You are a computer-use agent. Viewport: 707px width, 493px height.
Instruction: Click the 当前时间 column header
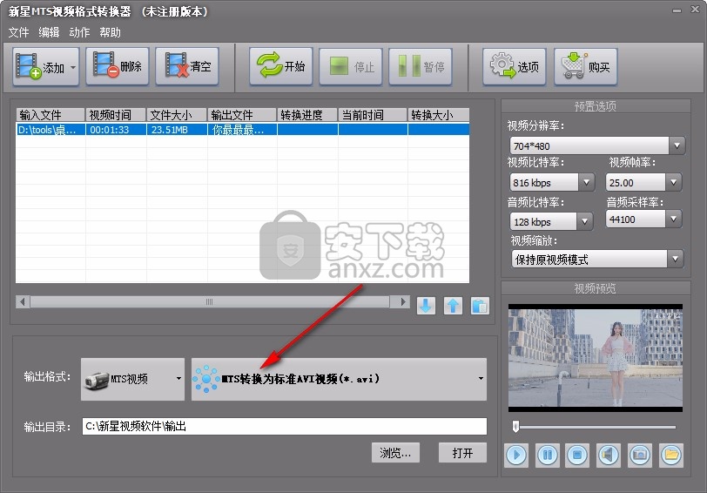[x=373, y=115]
